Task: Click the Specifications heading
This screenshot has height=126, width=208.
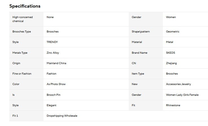Action: tap(25, 6)
